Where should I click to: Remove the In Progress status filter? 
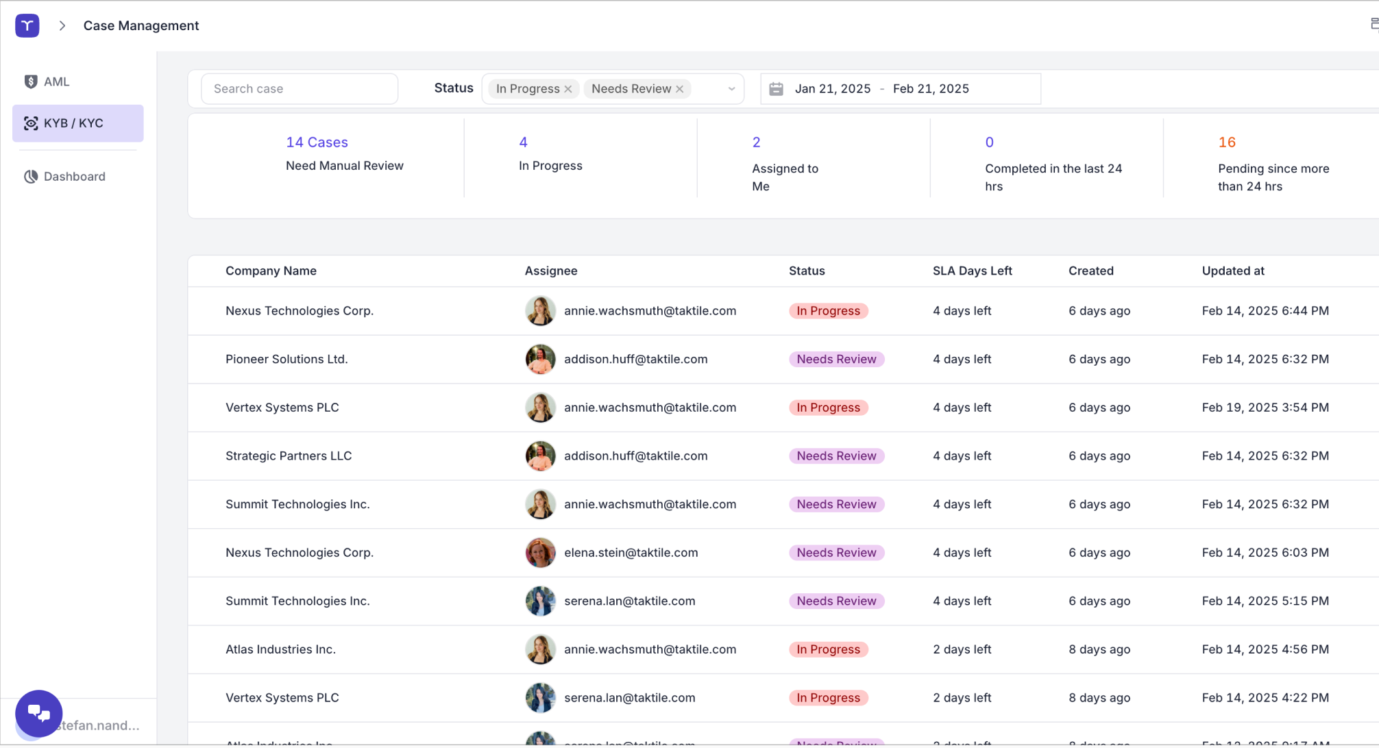pyautogui.click(x=568, y=89)
